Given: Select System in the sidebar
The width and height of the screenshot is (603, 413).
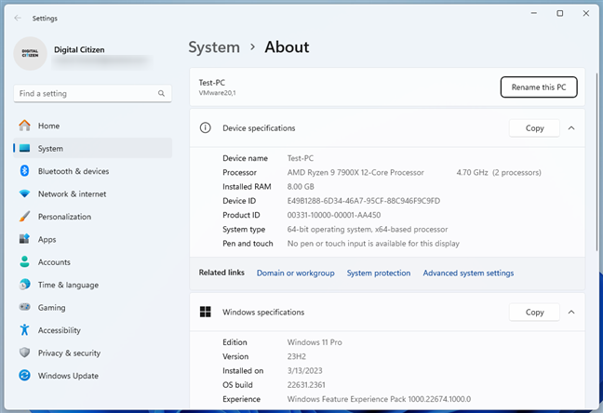Looking at the screenshot, I should click(93, 148).
